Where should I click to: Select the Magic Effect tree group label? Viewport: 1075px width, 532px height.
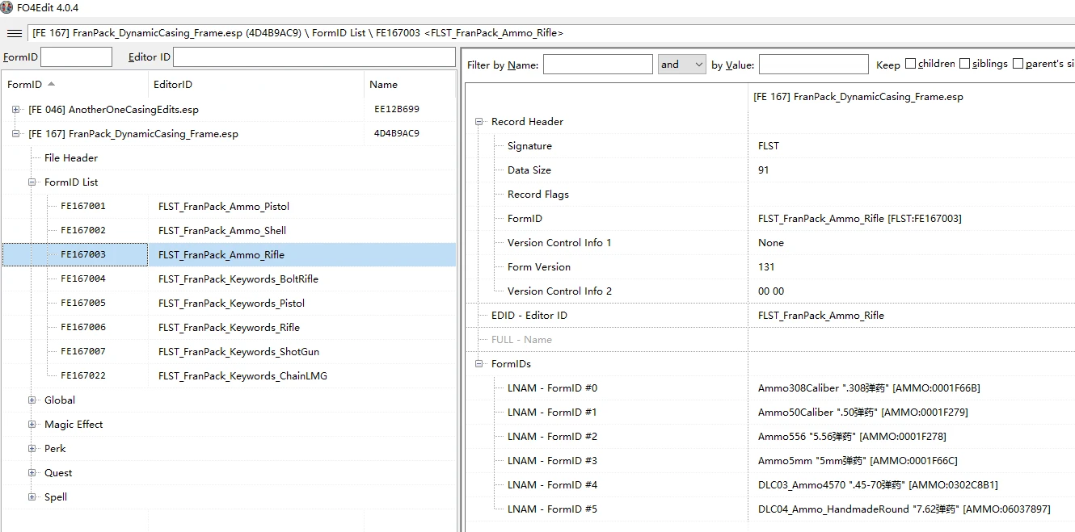click(x=74, y=424)
